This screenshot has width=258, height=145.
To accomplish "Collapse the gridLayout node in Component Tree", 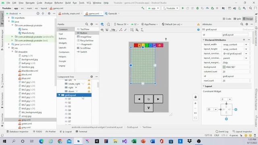I will [59, 95].
